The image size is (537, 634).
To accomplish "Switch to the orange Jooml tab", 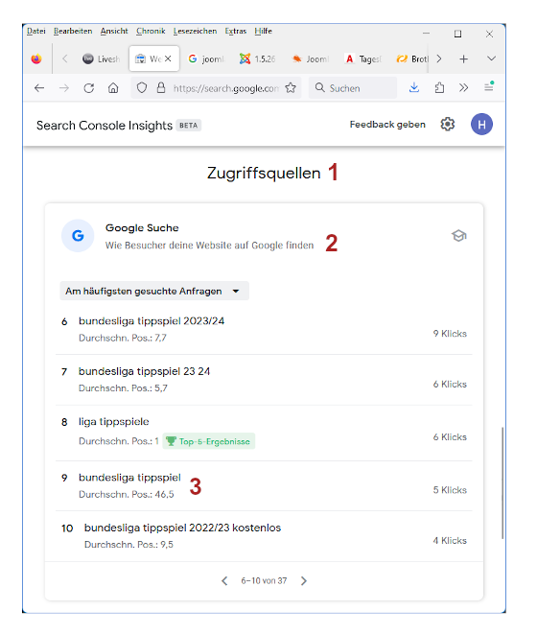I will 311,59.
